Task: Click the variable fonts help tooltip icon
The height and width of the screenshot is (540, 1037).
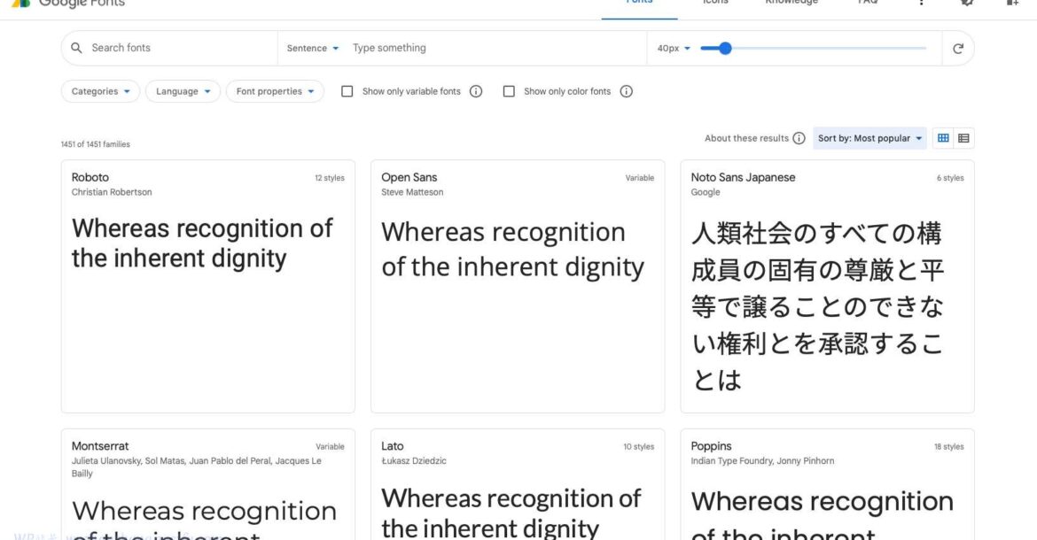Action: (x=476, y=90)
